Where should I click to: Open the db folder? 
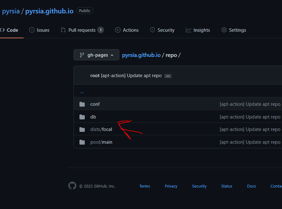pos(93,117)
